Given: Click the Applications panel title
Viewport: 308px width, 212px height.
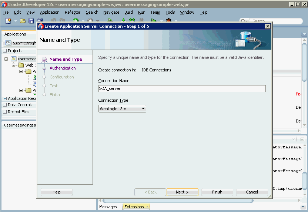Looking at the screenshot, I should [15, 34].
